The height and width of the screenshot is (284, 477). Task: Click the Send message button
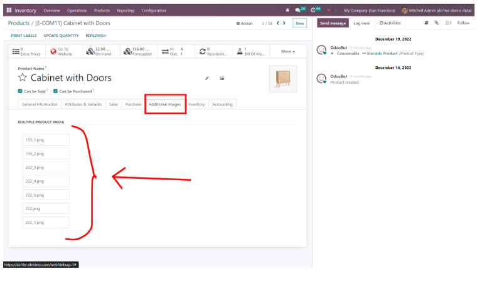coord(332,23)
